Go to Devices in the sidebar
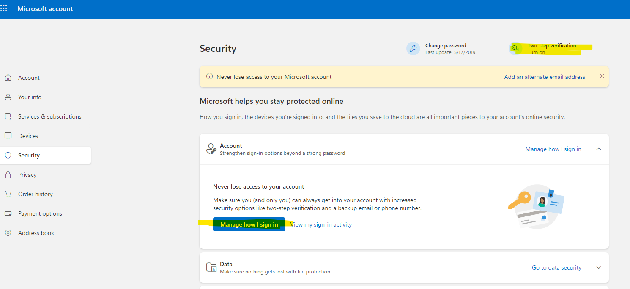The width and height of the screenshot is (630, 289). click(x=28, y=136)
